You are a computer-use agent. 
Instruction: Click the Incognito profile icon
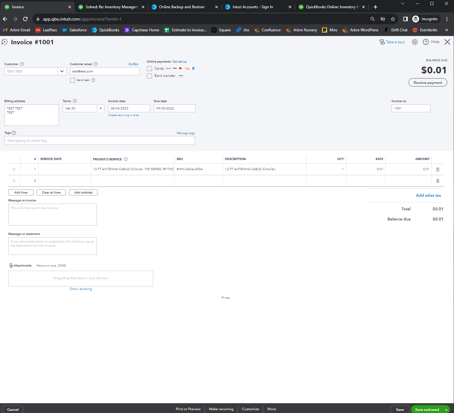[416, 19]
